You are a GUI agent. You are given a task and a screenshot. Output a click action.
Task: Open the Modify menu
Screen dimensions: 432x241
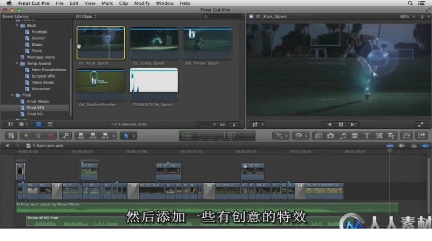point(142,3)
